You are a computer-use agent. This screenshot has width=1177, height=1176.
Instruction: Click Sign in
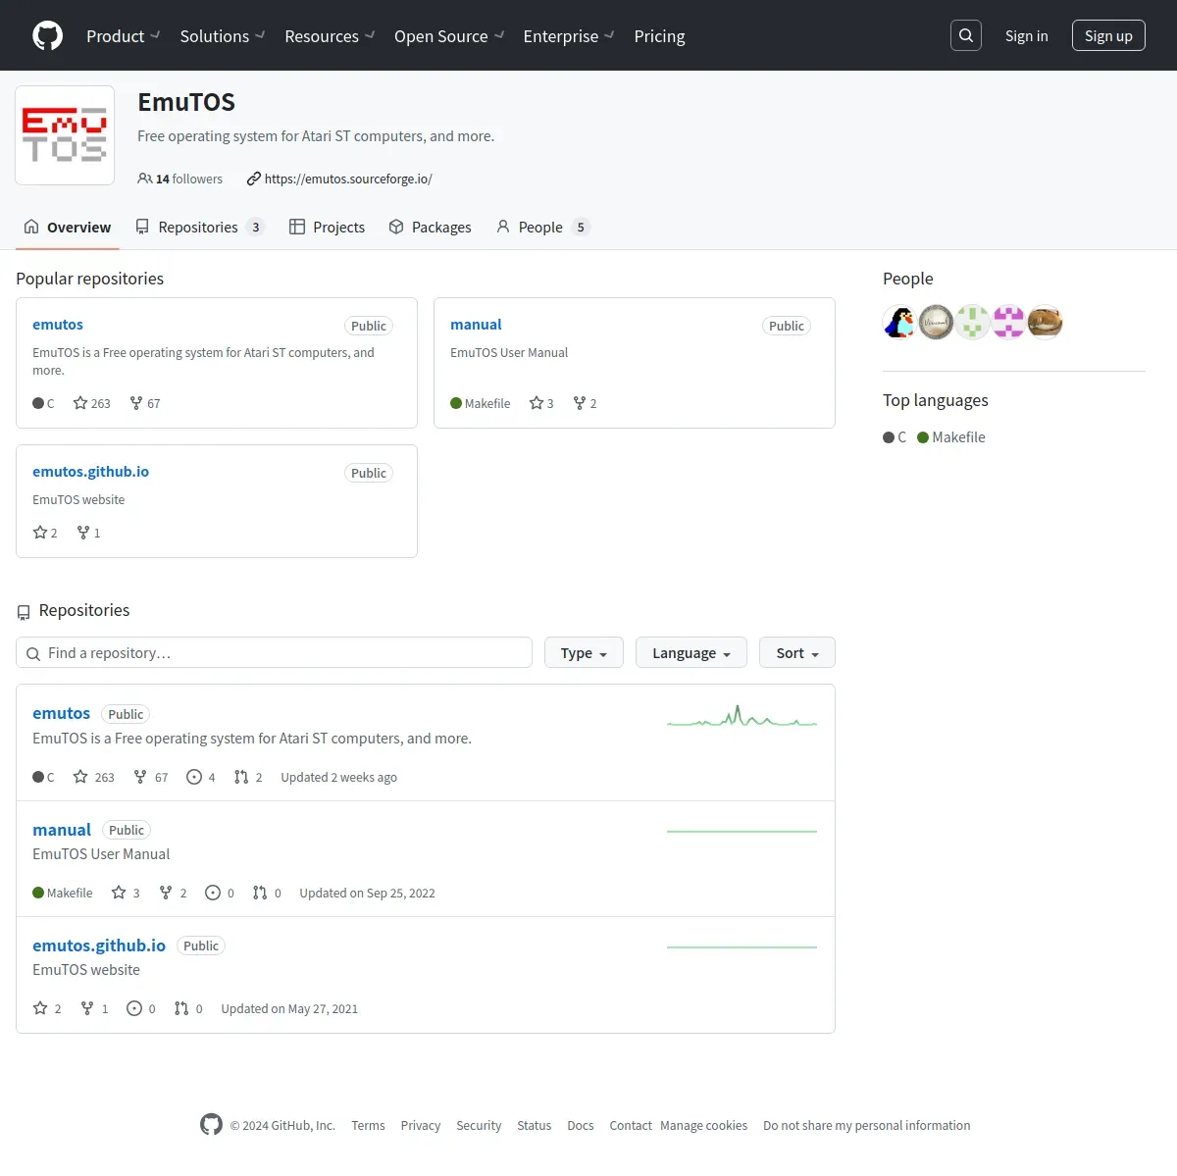[x=1027, y=36]
